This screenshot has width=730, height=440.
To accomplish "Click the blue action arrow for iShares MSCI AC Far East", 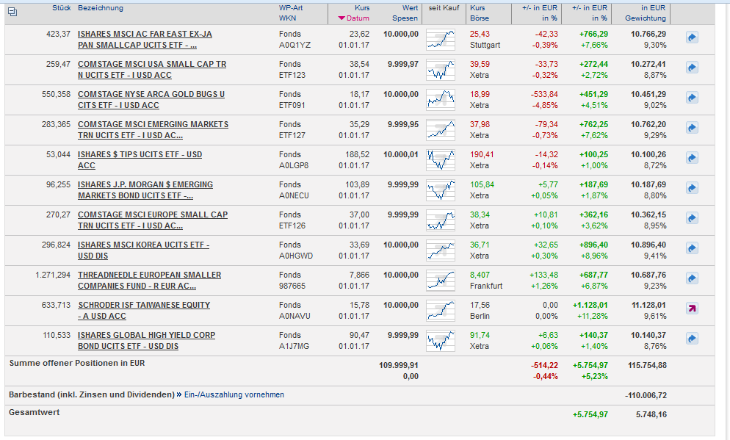I will (691, 37).
